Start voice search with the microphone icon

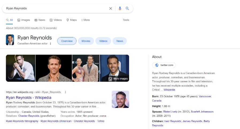[x=120, y=9]
